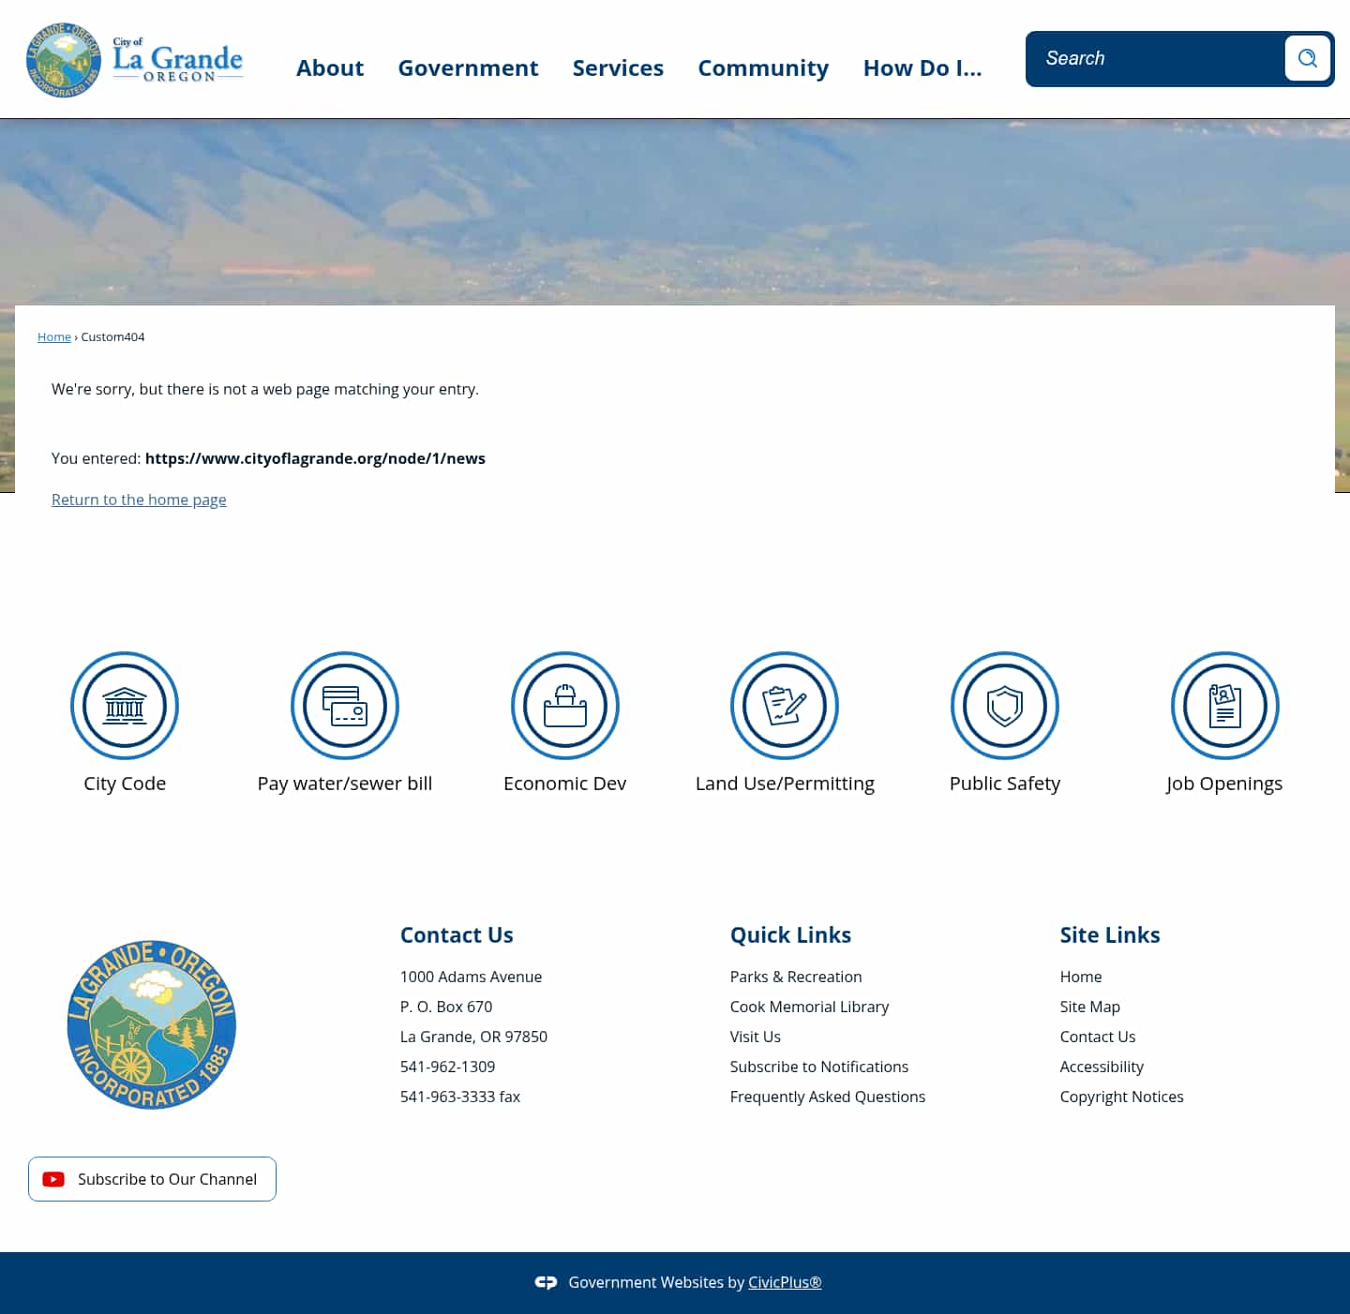Open the Home breadcrumb link
This screenshot has width=1350, height=1314.
click(x=53, y=336)
